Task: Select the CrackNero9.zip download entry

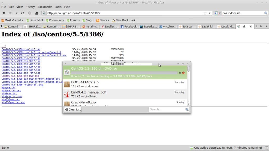Action: click(125, 103)
